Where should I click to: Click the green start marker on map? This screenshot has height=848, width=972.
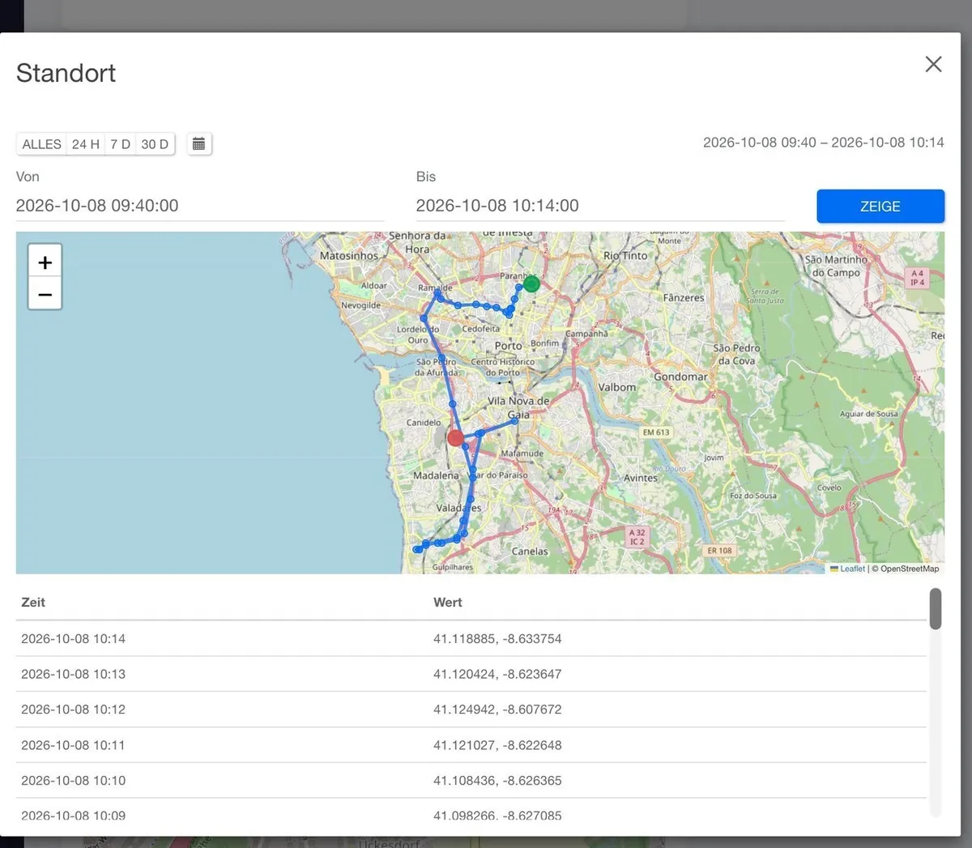coord(531,284)
